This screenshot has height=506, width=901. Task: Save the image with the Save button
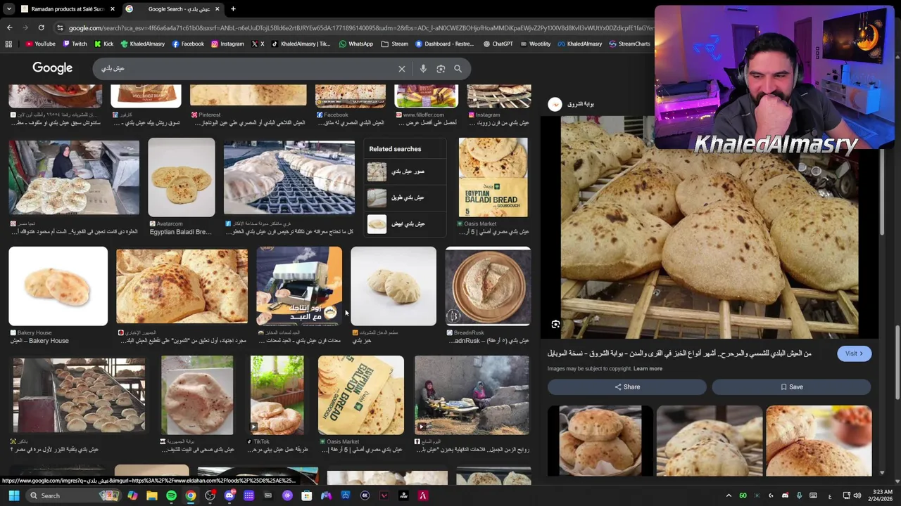(791, 387)
